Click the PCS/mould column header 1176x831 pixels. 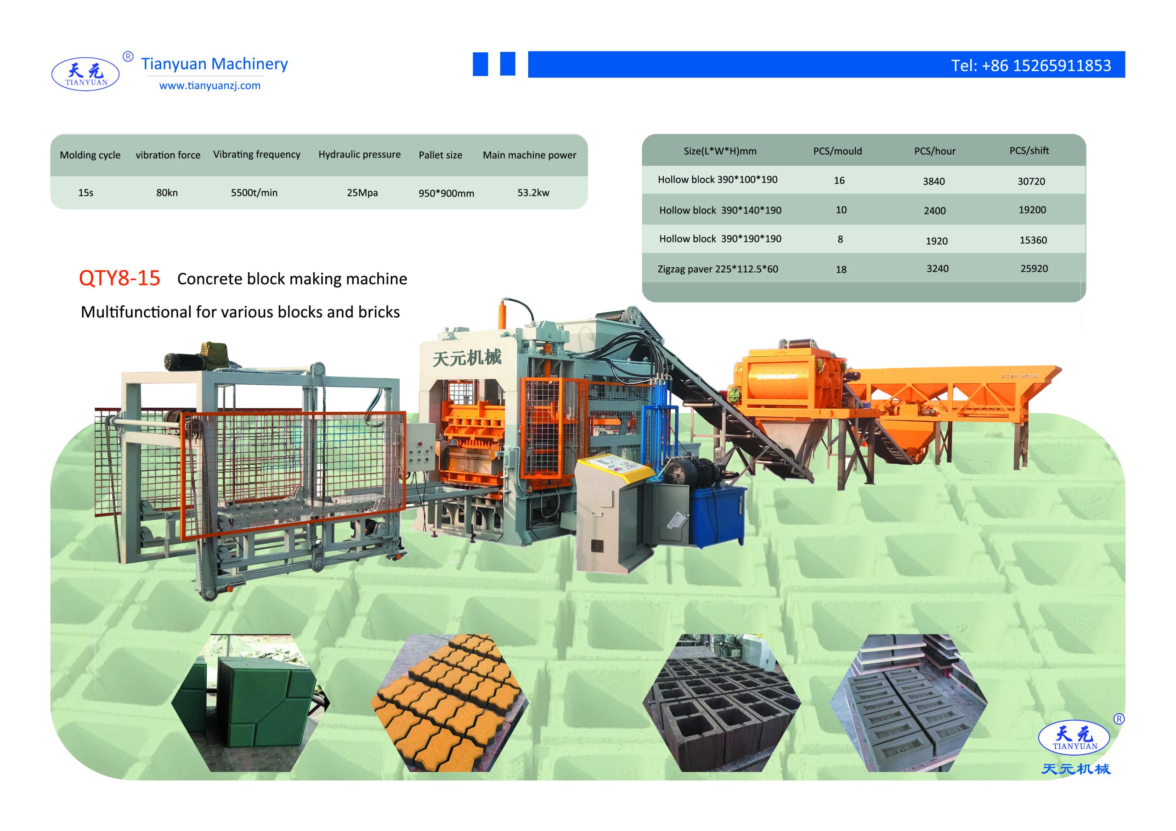837,151
